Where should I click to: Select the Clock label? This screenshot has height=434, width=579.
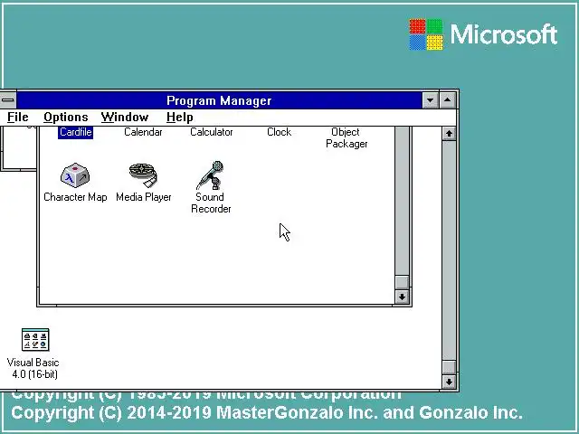pos(280,132)
